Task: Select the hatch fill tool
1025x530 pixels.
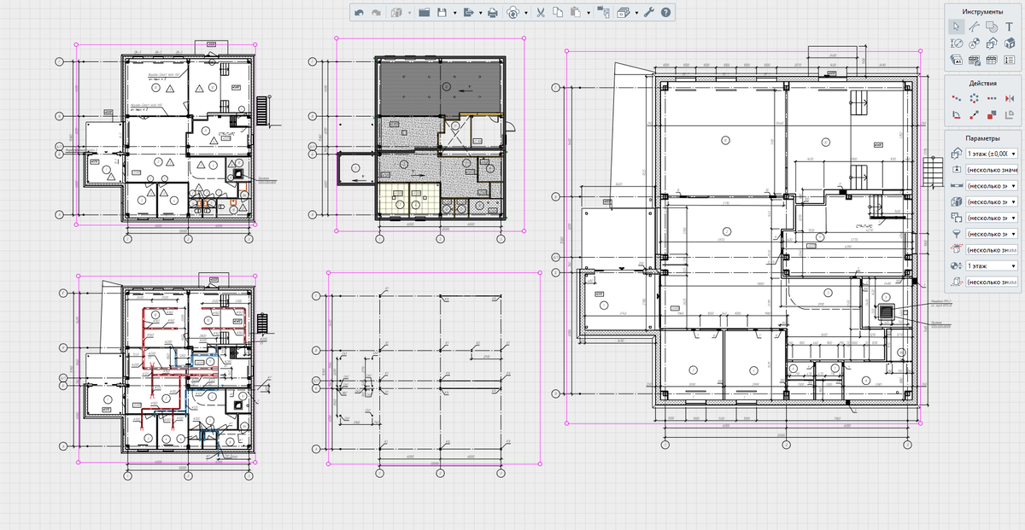Action: 991,26
